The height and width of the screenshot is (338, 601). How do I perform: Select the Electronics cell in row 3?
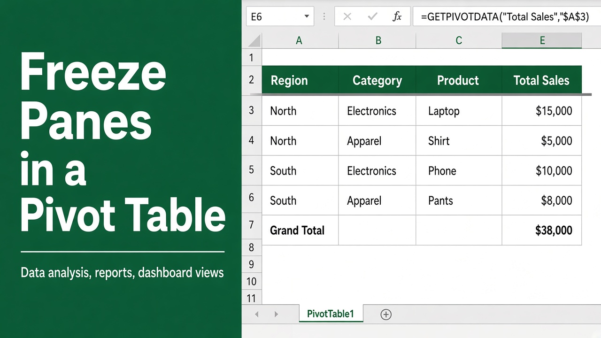click(377, 111)
